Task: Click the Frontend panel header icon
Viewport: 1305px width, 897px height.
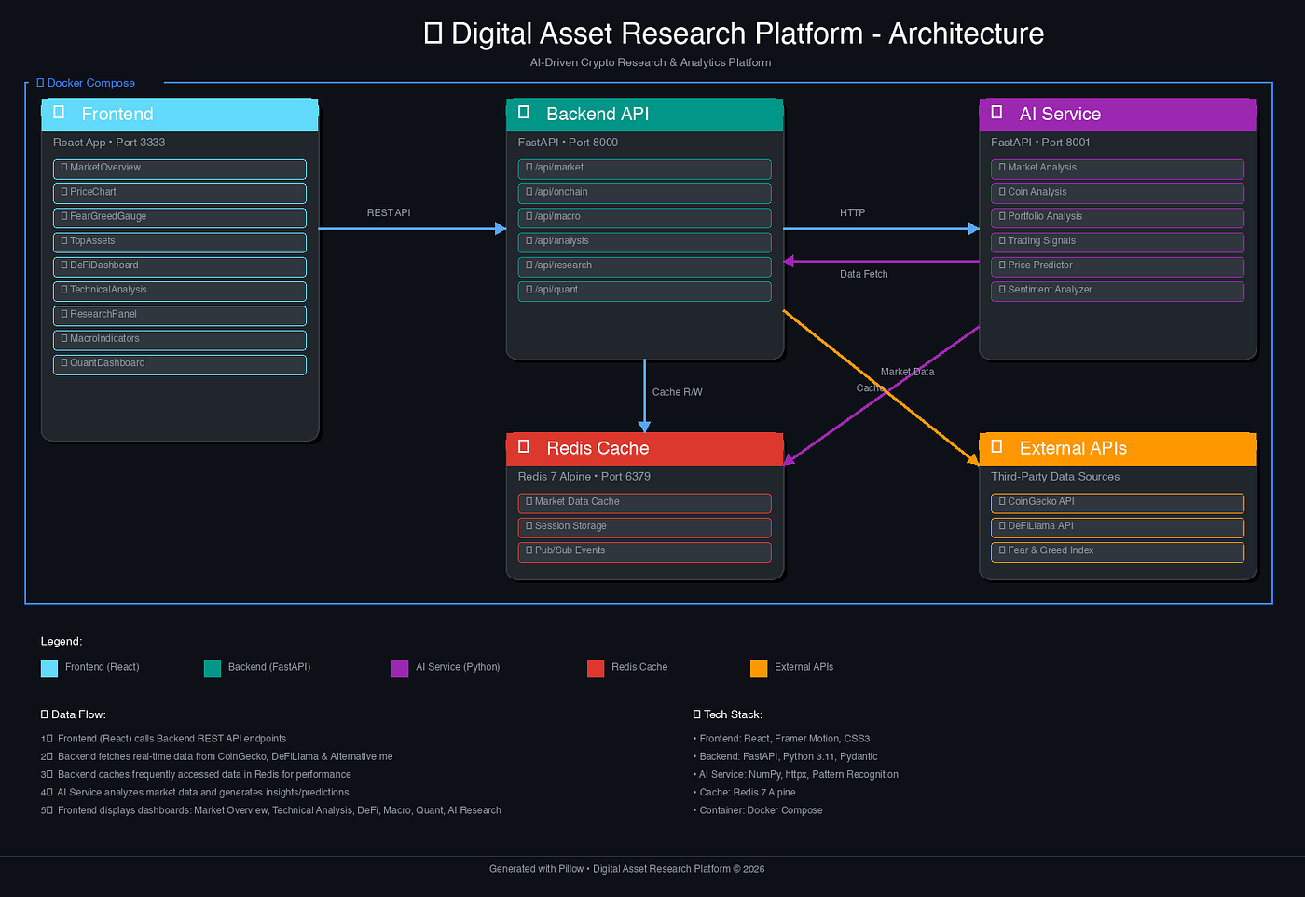Action: [x=59, y=113]
